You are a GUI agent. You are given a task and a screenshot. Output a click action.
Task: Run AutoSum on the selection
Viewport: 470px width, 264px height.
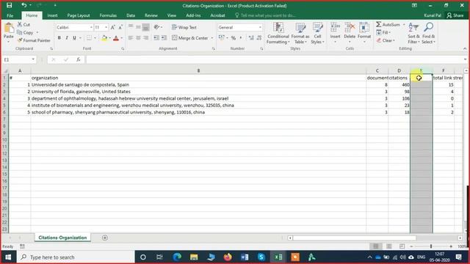point(388,24)
